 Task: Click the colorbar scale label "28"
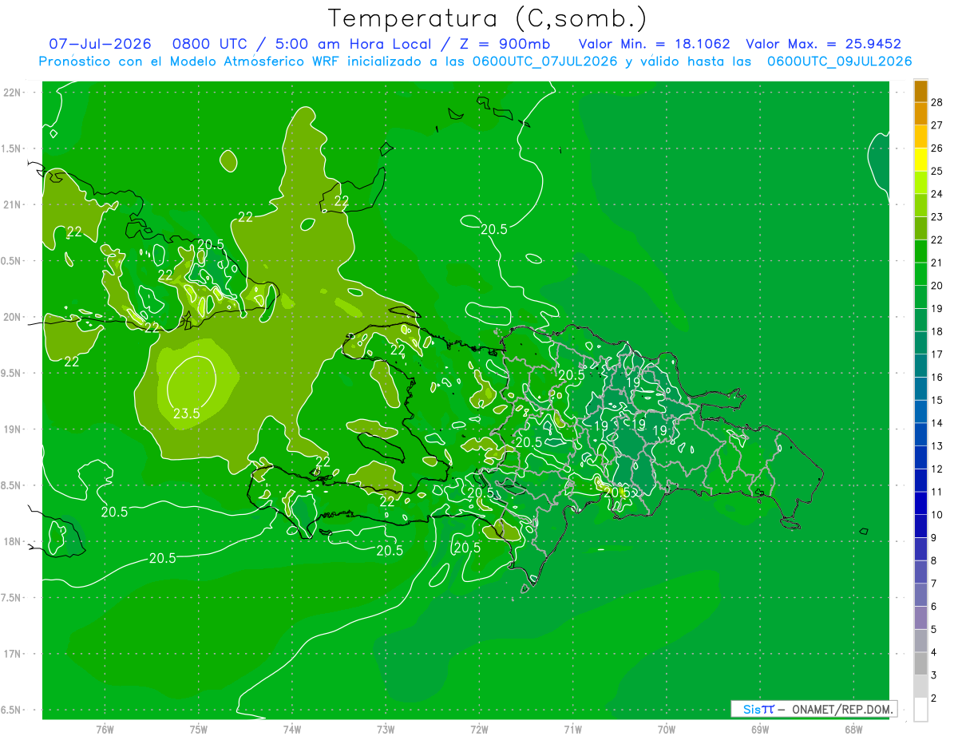937,102
